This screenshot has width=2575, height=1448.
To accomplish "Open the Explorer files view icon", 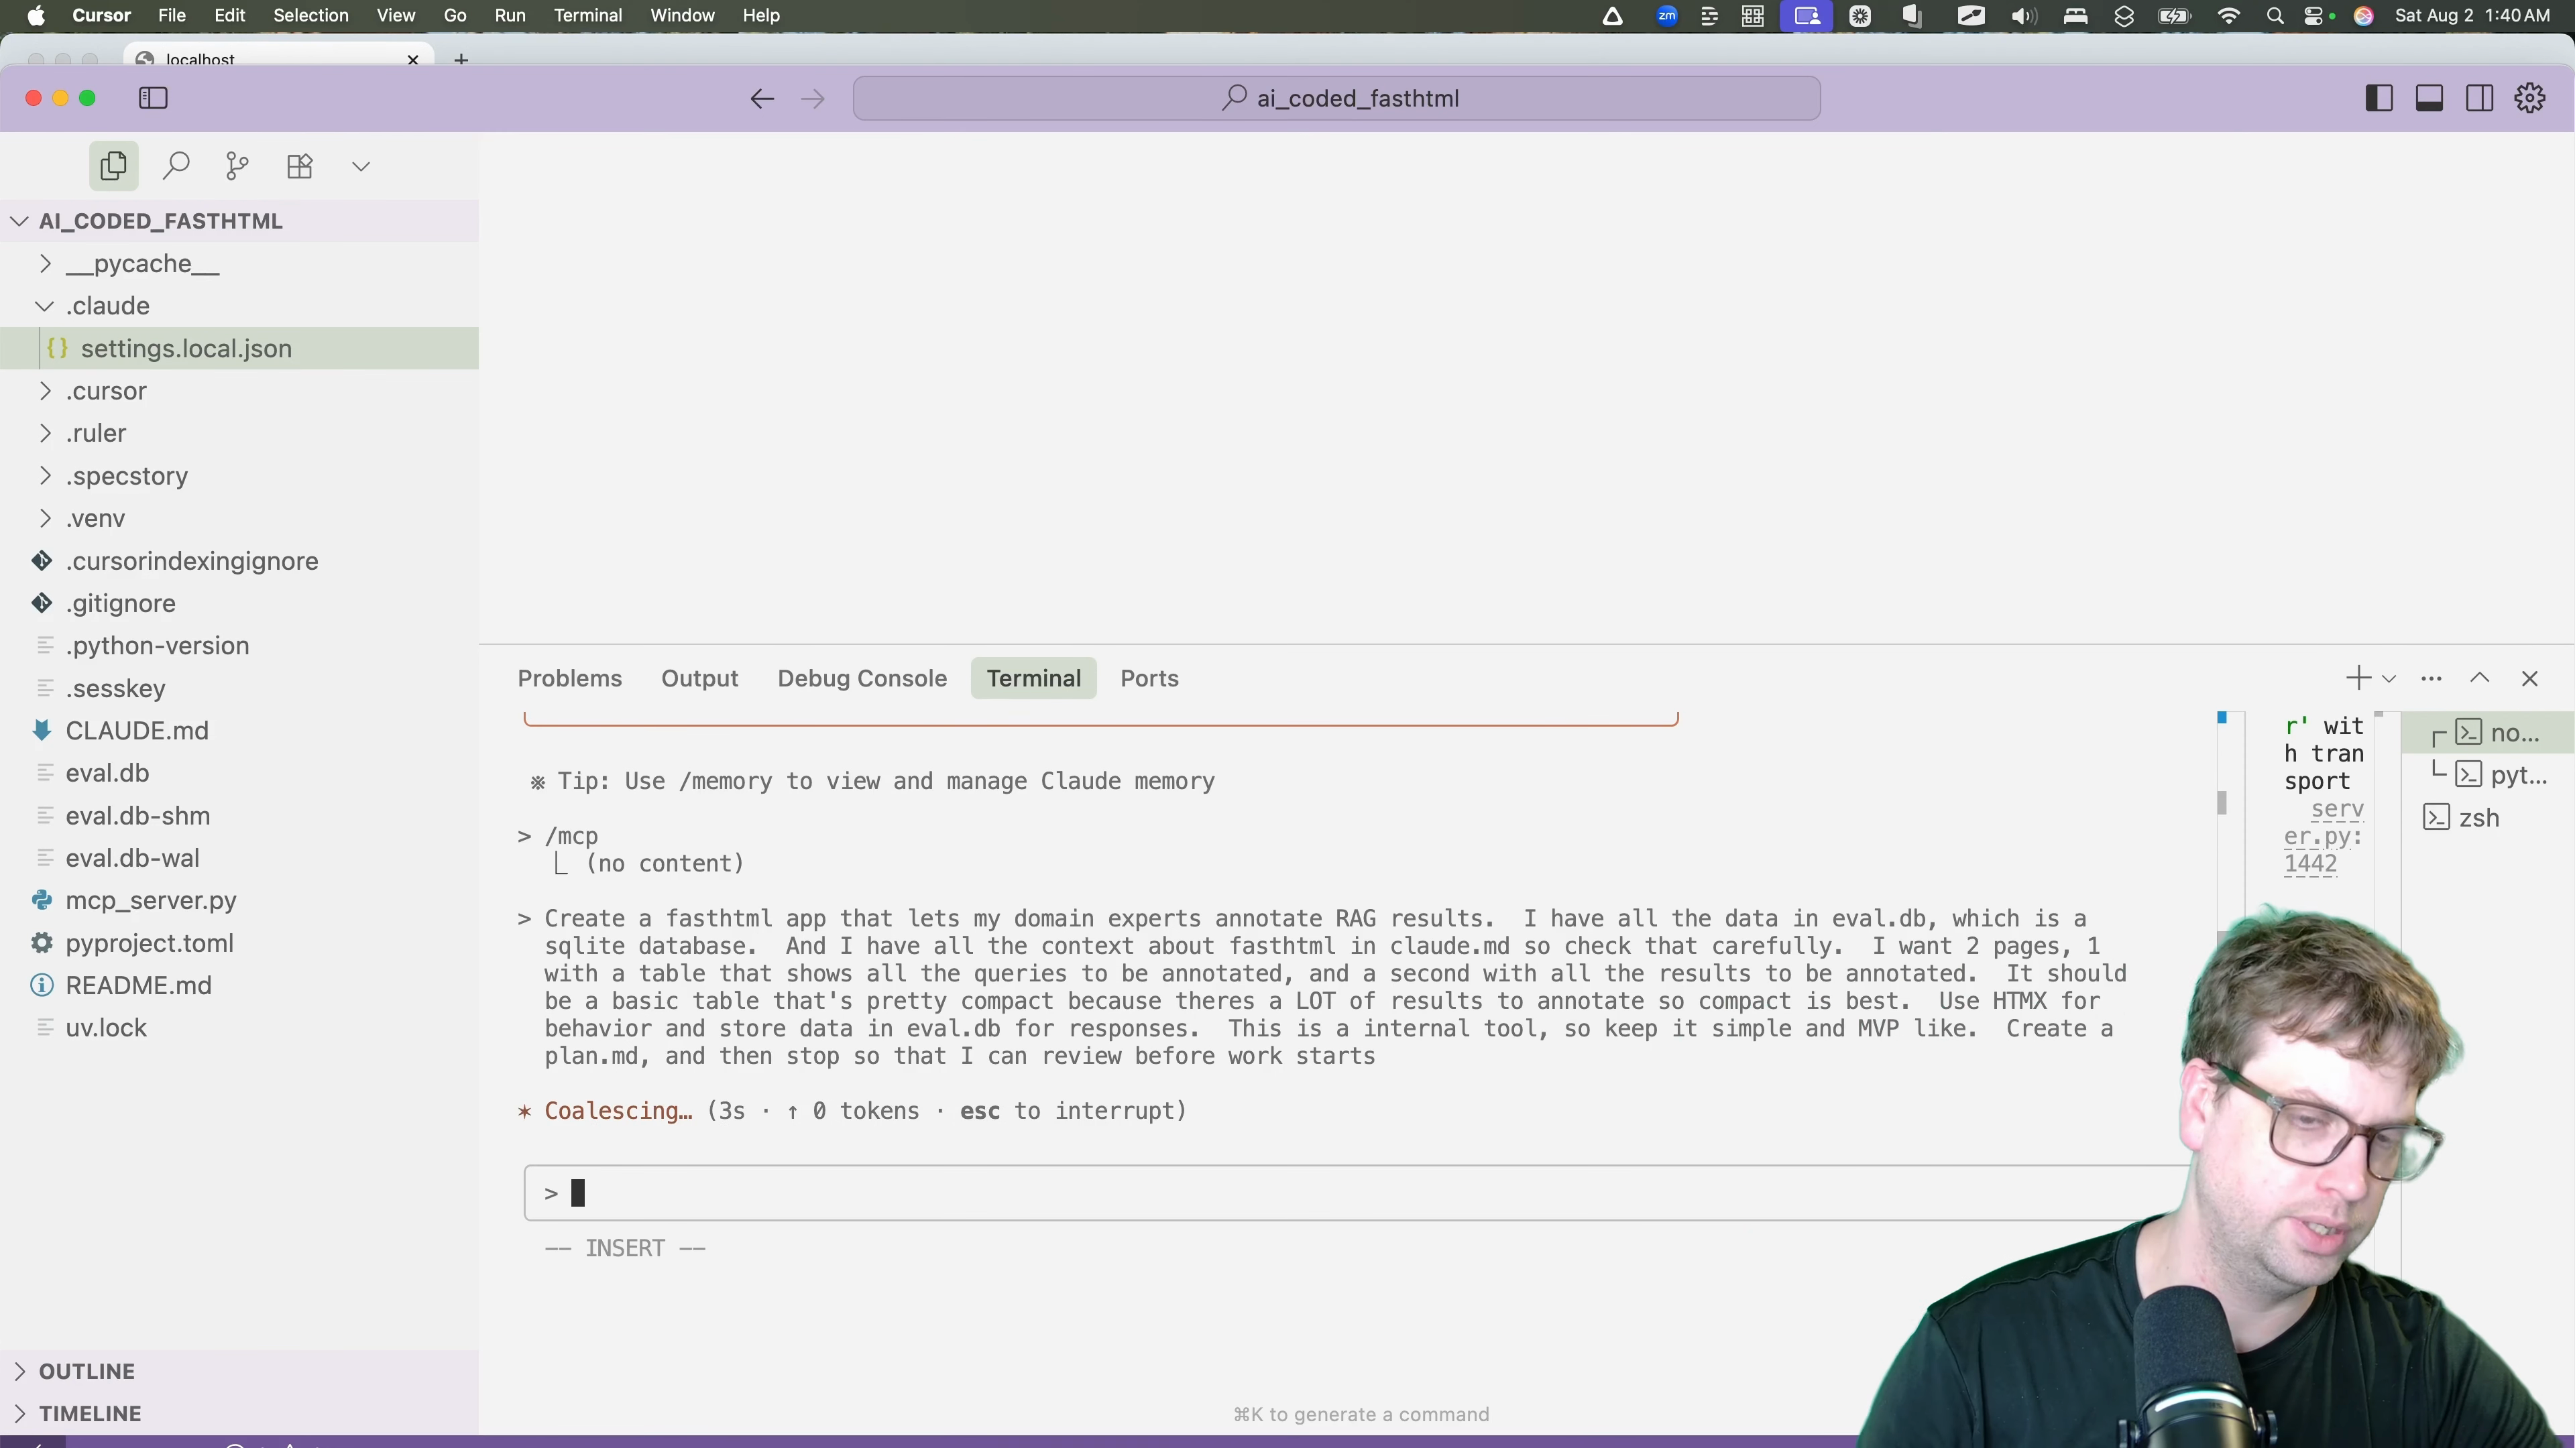I will [113, 166].
